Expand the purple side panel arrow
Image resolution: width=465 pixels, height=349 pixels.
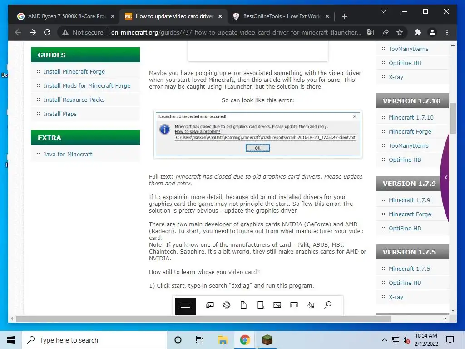[446, 178]
